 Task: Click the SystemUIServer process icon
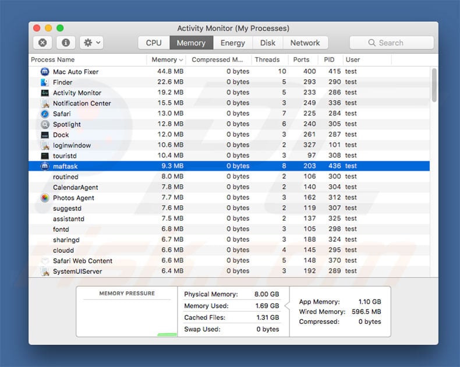(45, 271)
